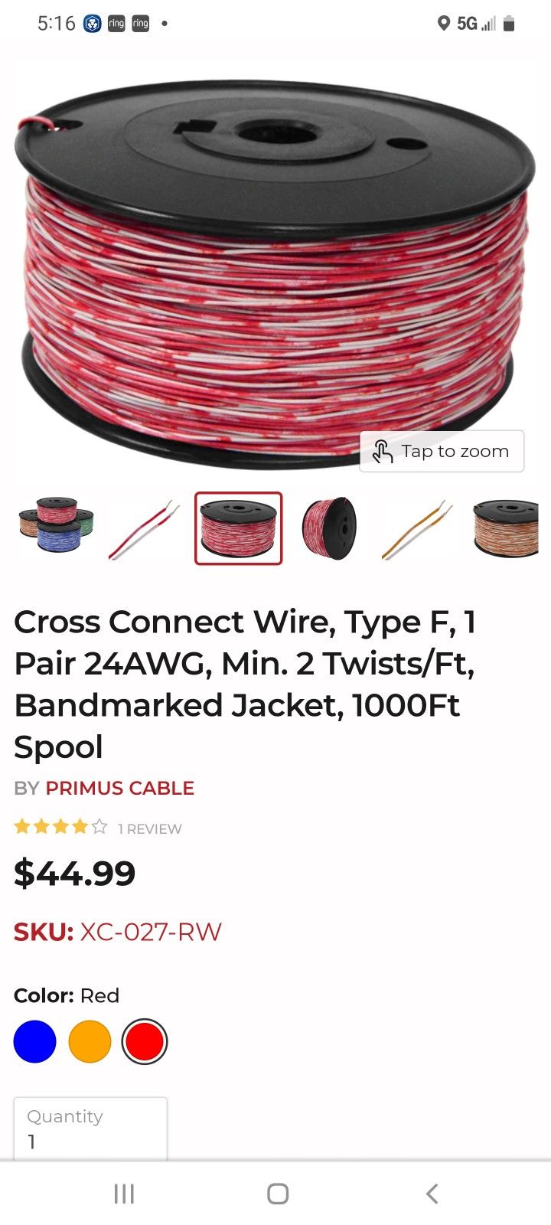Viewport: 551px width, 1225px height.
Task: Open the PRIMUS CABLE brand link
Action: tap(119, 788)
